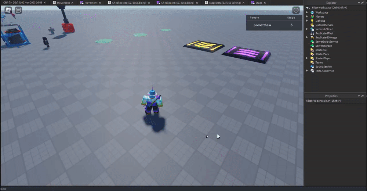The width and height of the screenshot is (367, 191).
Task: Open the Properties panel dropdown arrow
Action: [359, 96]
